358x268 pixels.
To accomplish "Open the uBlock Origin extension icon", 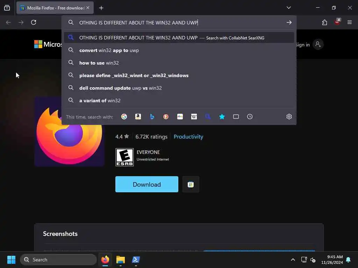I will [x=337, y=22].
